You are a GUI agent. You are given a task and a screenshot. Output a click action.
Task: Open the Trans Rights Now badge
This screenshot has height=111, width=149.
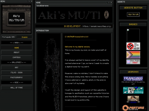click(x=133, y=62)
